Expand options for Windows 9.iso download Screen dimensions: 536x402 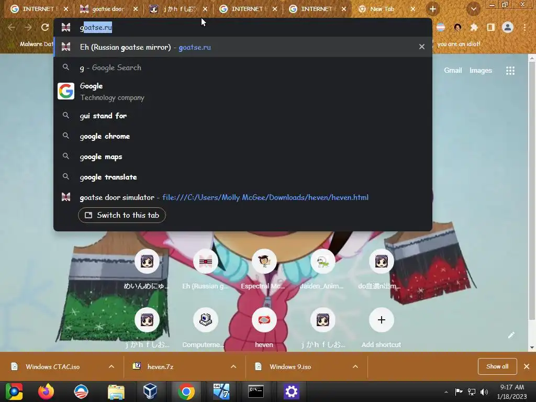coord(355,366)
